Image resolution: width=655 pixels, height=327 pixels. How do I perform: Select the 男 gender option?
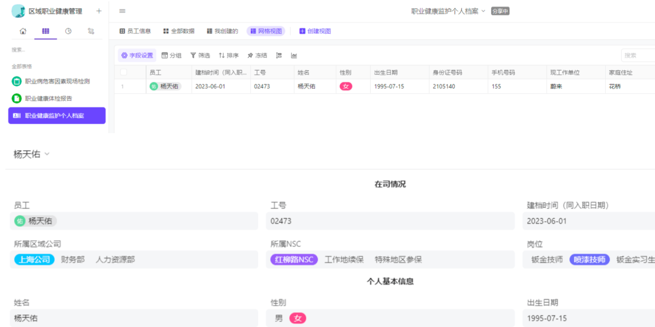pyautogui.click(x=279, y=318)
